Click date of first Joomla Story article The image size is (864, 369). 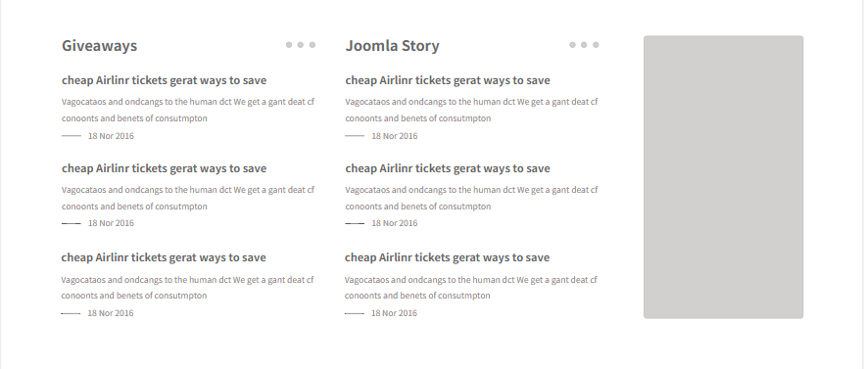(x=395, y=136)
